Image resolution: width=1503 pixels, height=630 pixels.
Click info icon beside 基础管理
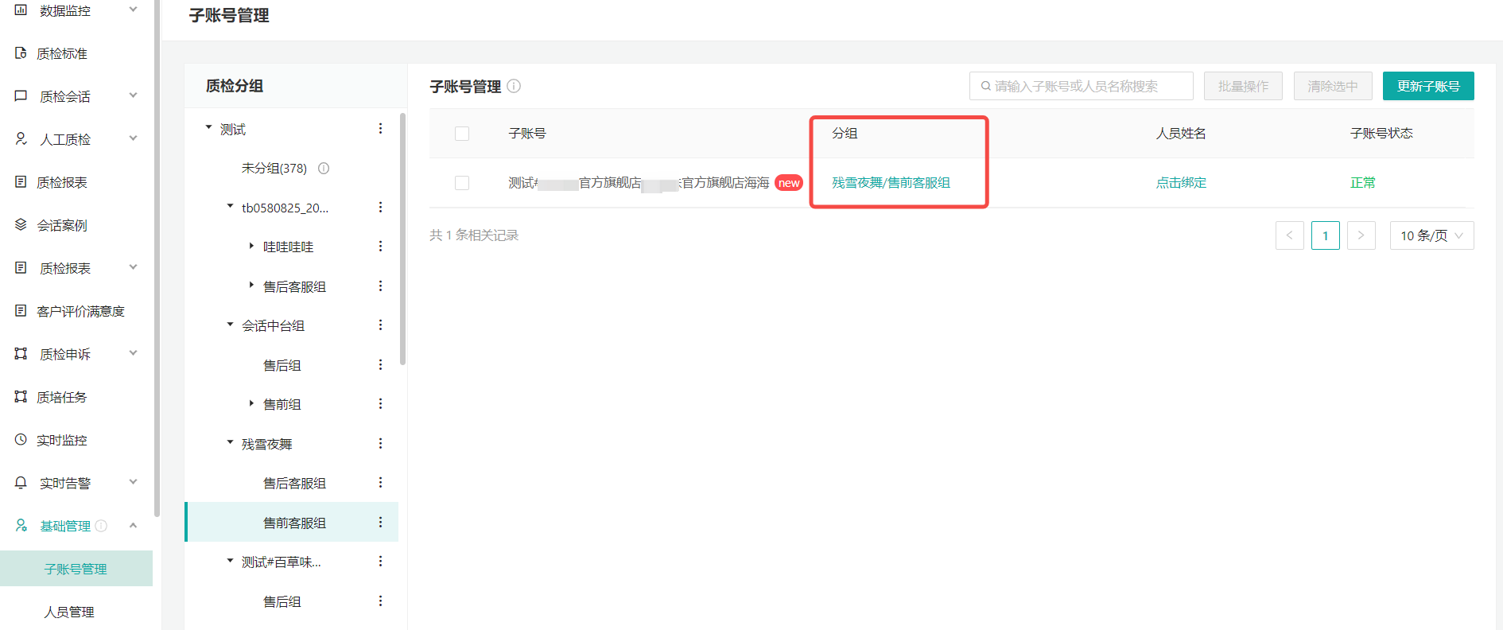click(x=101, y=526)
